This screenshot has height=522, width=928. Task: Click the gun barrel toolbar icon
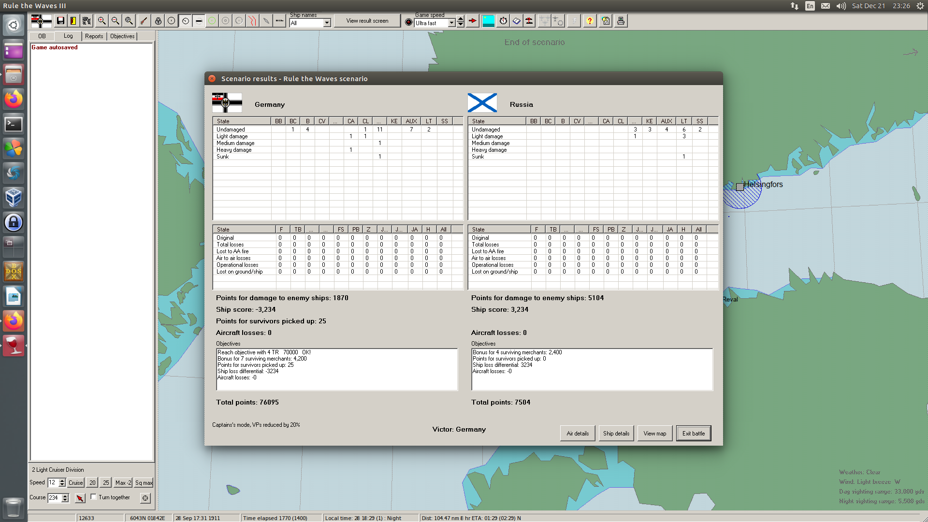(x=144, y=21)
